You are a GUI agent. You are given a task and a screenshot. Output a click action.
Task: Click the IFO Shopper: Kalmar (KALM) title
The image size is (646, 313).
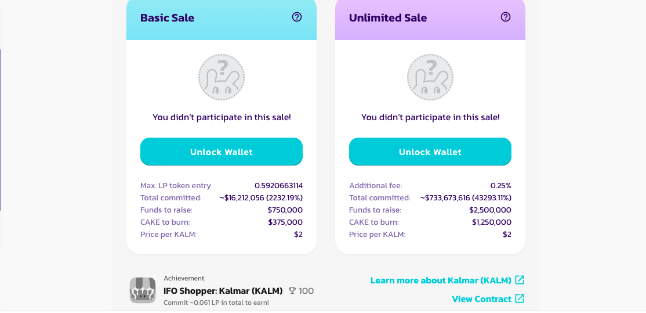click(x=223, y=291)
